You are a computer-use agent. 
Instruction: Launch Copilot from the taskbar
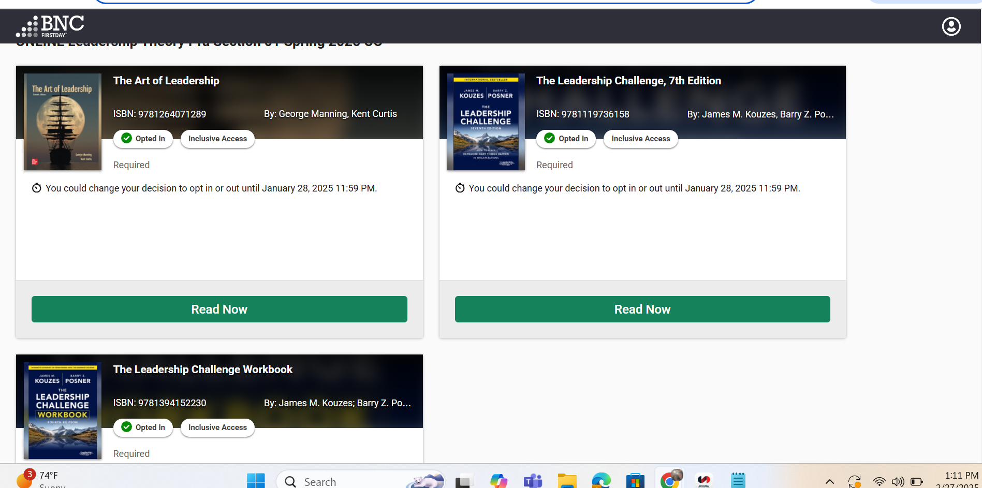click(x=499, y=481)
